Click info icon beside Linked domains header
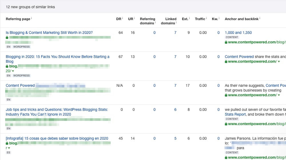This screenshot has width=286, height=160. pos(176,22)
